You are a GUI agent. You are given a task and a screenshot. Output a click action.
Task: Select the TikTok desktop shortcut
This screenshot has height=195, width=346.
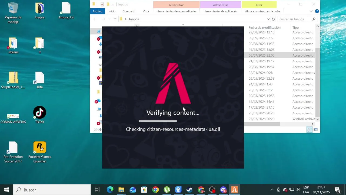(39, 115)
